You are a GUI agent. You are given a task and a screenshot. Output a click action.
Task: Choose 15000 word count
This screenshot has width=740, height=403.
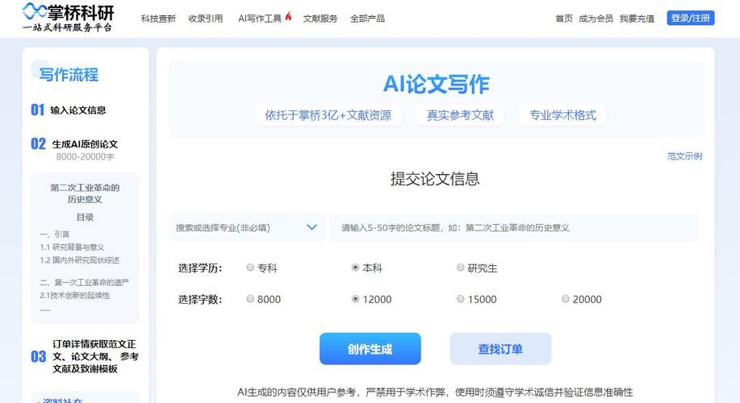tap(460, 299)
